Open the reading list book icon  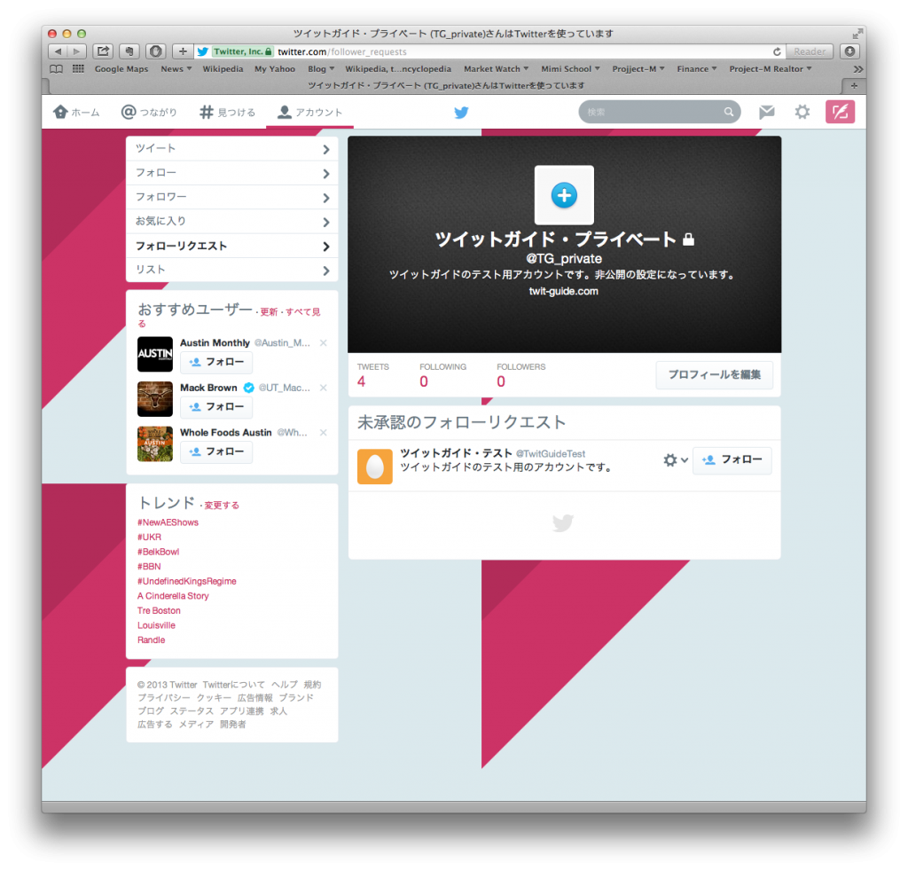coord(56,69)
